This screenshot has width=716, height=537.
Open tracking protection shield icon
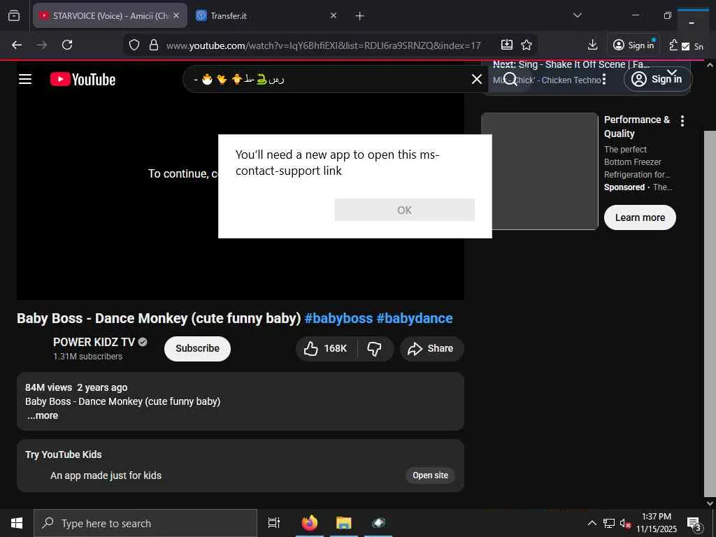click(x=134, y=45)
